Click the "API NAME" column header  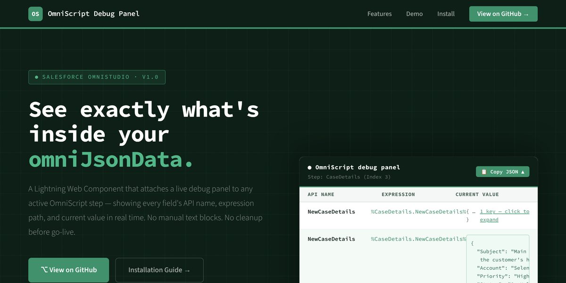(x=321, y=194)
